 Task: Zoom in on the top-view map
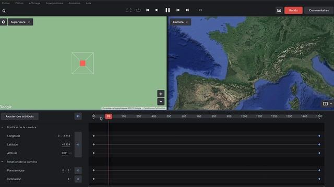pos(161,94)
